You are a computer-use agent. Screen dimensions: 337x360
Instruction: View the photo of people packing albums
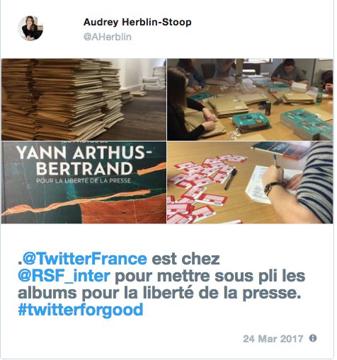(x=250, y=100)
